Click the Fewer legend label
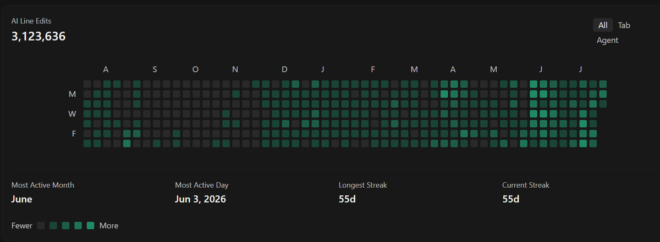This screenshot has width=660, height=242. tap(22, 226)
